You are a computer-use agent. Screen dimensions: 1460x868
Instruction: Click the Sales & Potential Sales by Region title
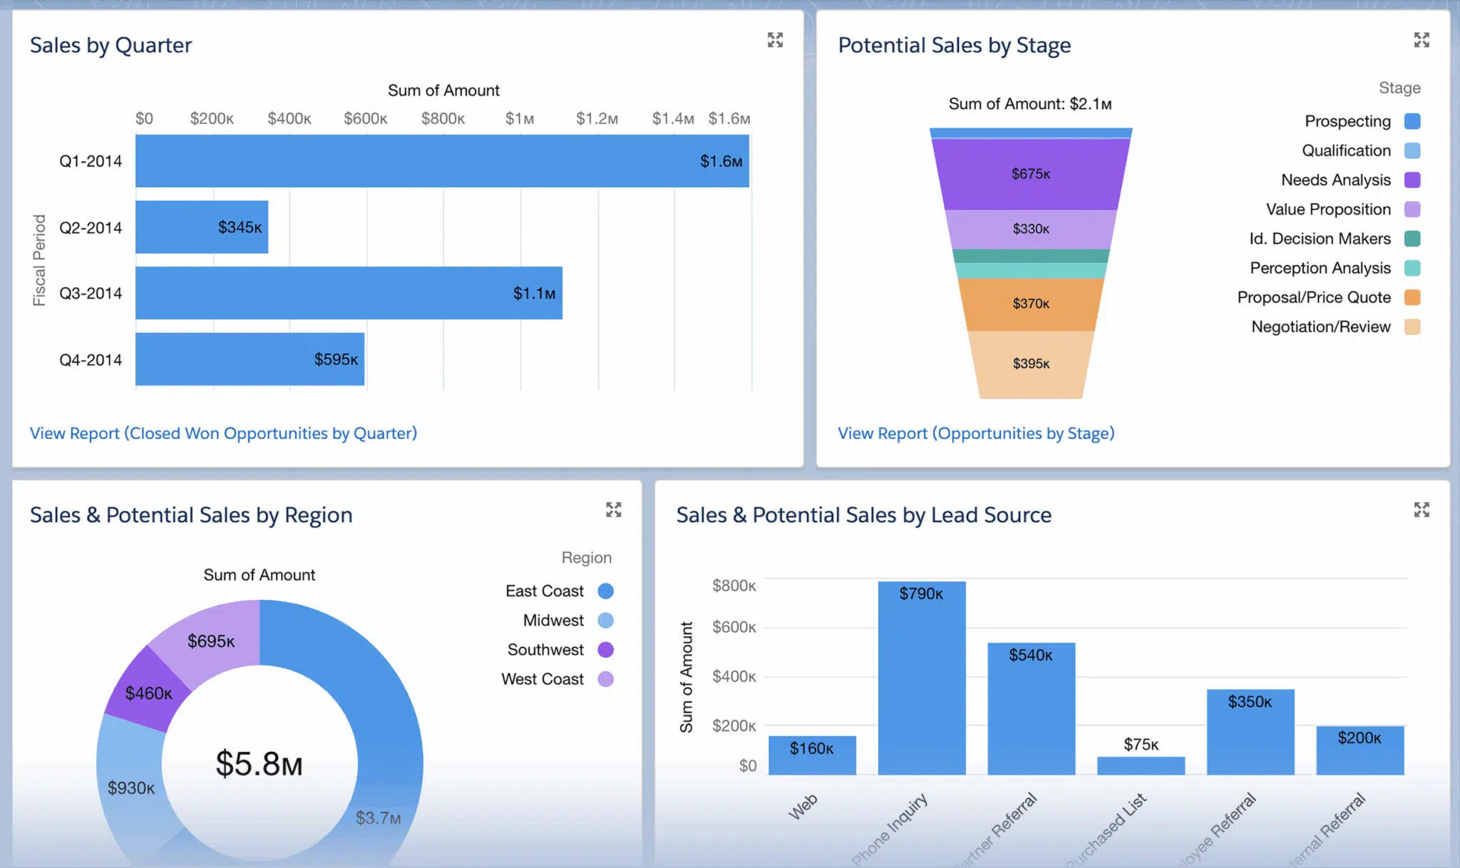pos(191,515)
